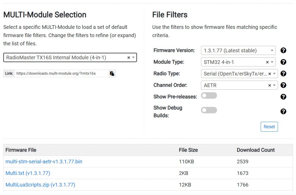Download MultiLuaScripts.zip file

coord(40,185)
